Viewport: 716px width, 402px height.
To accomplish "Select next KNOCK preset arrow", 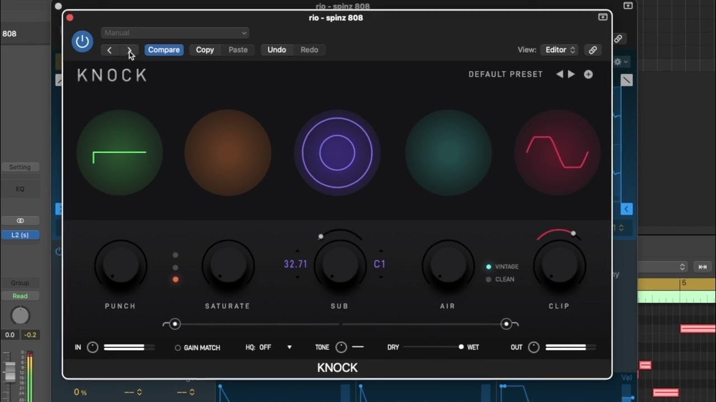I will [x=571, y=74].
